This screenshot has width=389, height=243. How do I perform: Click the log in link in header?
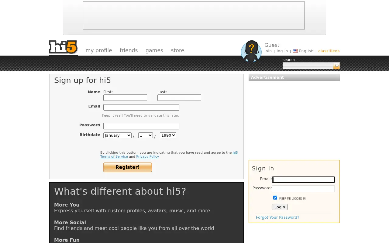coord(282,51)
